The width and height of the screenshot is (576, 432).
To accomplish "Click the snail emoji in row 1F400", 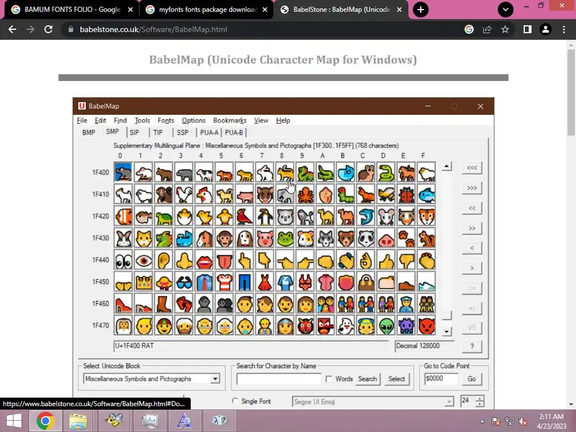I will click(366, 172).
